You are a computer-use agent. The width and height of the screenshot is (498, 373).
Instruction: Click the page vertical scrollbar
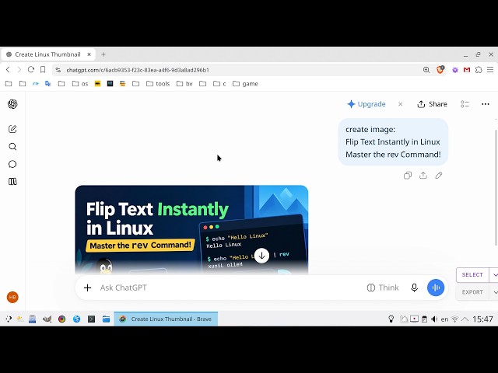(496, 187)
